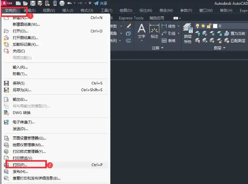
Task: Toggle the layer freeze sun icon
Action: click(203, 26)
